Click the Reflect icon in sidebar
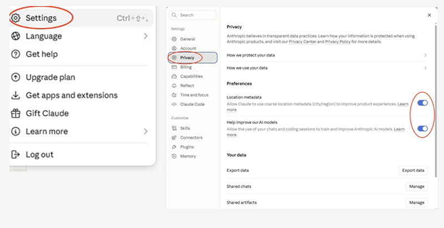This screenshot has height=228, width=444. coord(174,86)
